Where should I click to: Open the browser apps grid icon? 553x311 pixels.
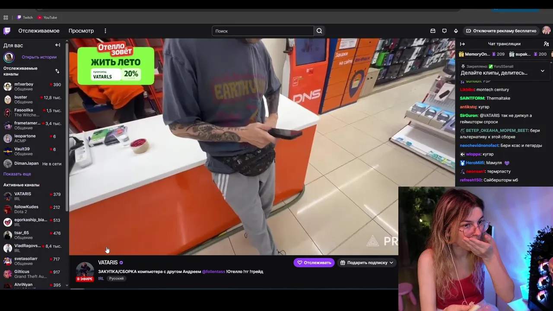tap(6, 18)
